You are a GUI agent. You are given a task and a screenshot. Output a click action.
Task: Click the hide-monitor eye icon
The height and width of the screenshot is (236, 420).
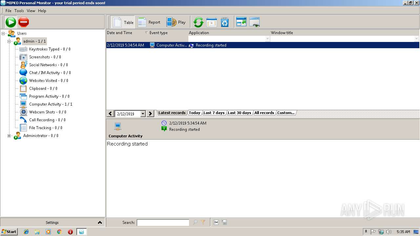coord(255,22)
